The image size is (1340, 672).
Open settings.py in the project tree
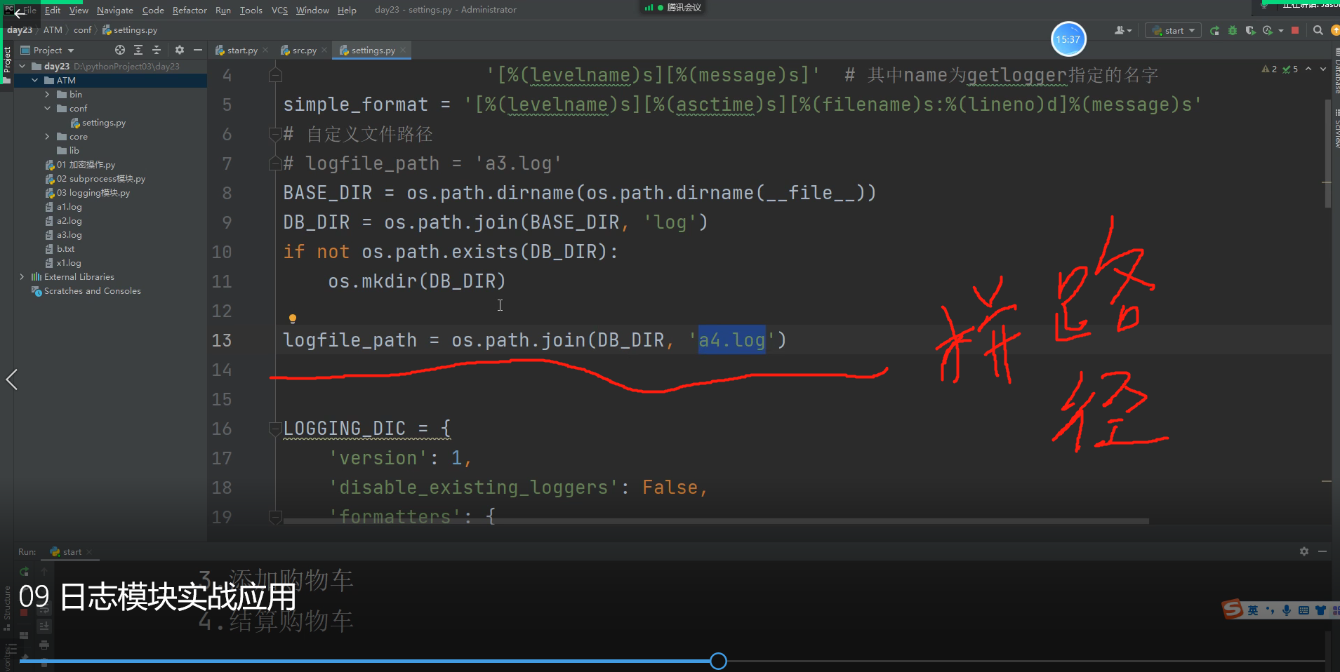point(103,122)
